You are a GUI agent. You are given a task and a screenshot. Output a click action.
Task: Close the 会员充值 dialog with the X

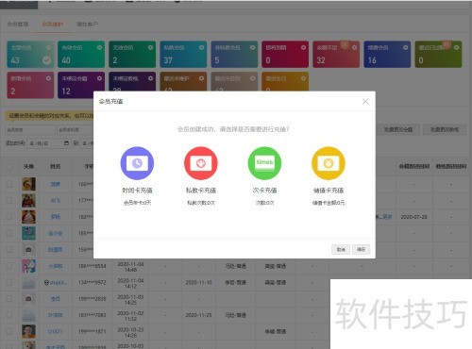(365, 102)
